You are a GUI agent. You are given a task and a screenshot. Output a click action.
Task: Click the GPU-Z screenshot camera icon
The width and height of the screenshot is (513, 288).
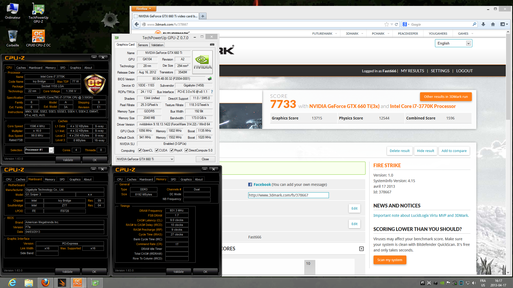pos(212,45)
